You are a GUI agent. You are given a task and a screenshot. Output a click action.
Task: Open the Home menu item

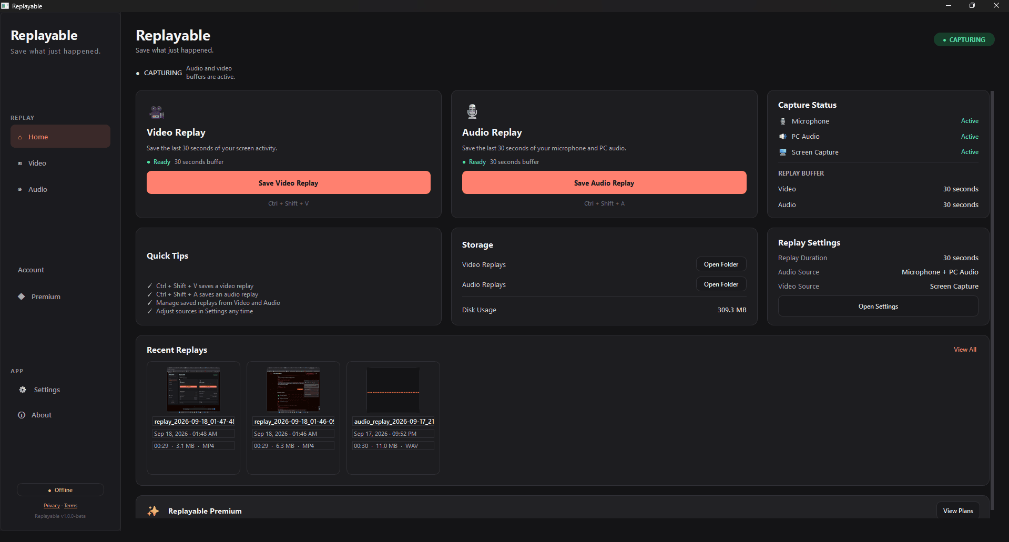[x=60, y=137]
